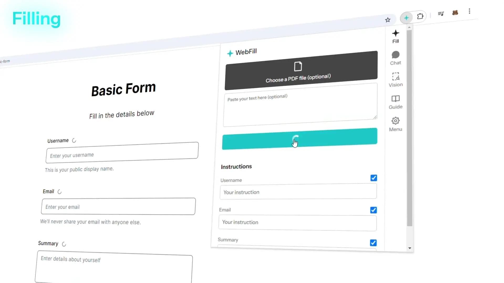The height and width of the screenshot is (283, 504).
Task: Click Choose a PDF file (optional) button
Action: click(301, 71)
